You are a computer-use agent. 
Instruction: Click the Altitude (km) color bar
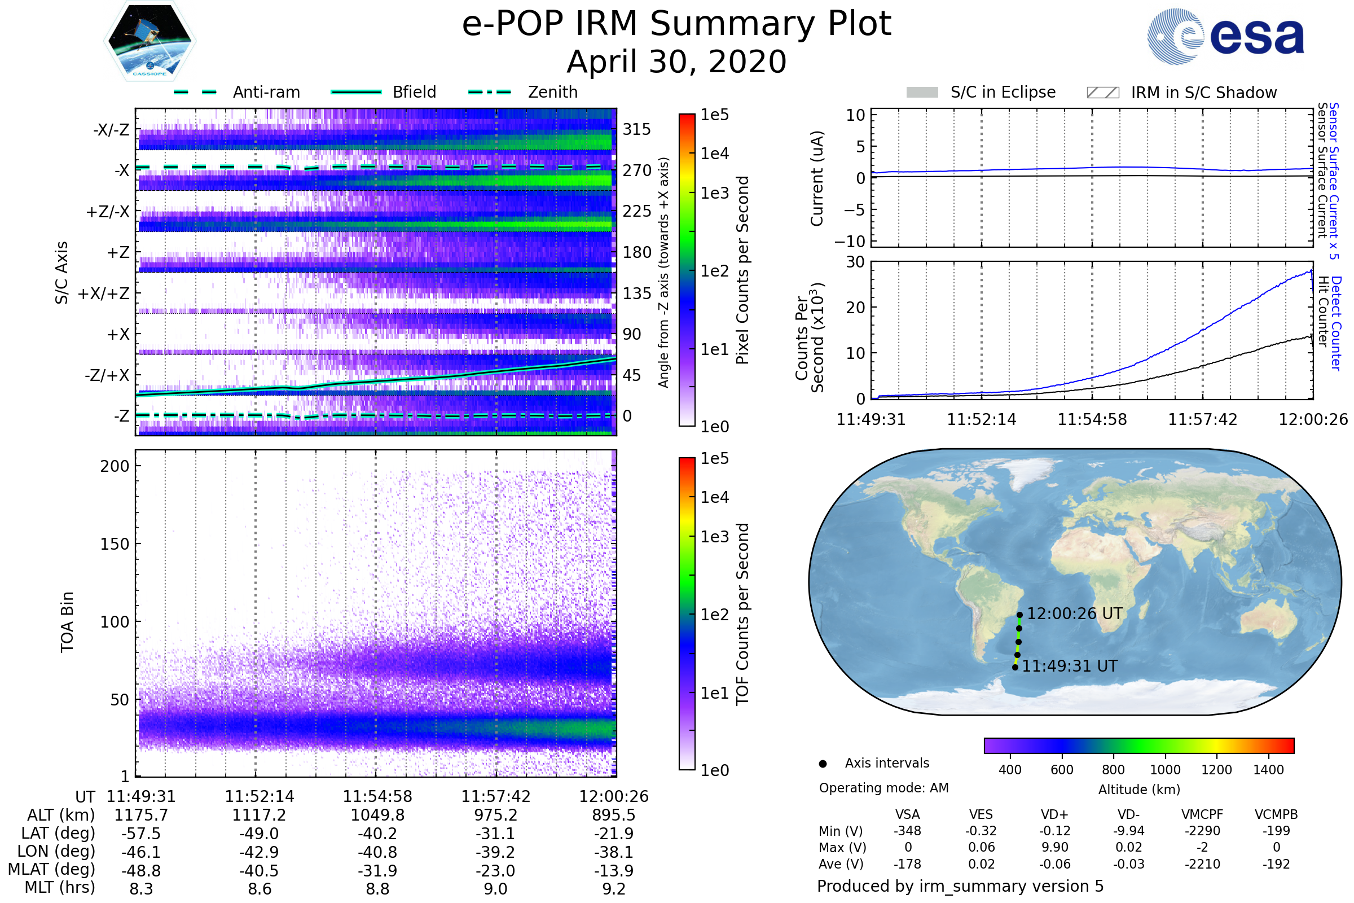[x=1138, y=746]
